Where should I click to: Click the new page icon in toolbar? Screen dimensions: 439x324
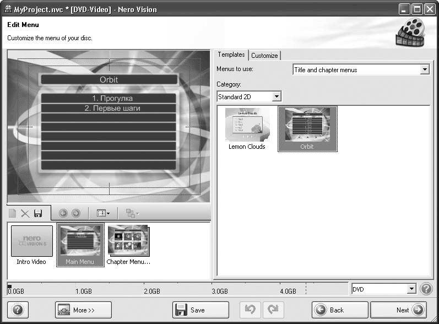click(13, 213)
